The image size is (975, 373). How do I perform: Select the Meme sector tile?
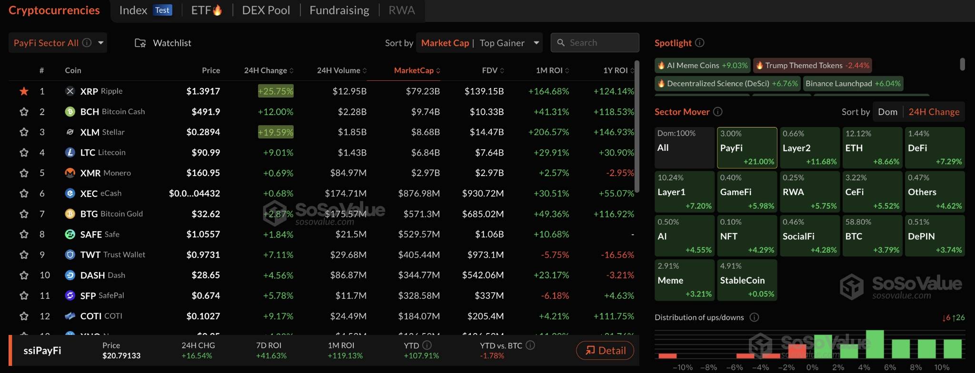tap(685, 280)
